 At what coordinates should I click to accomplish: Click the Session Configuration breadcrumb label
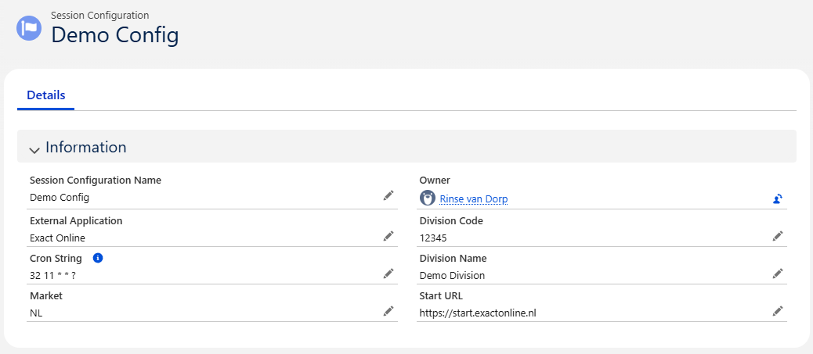pyautogui.click(x=100, y=16)
